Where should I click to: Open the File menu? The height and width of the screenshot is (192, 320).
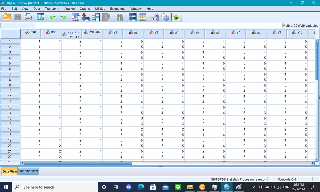coord(4,9)
